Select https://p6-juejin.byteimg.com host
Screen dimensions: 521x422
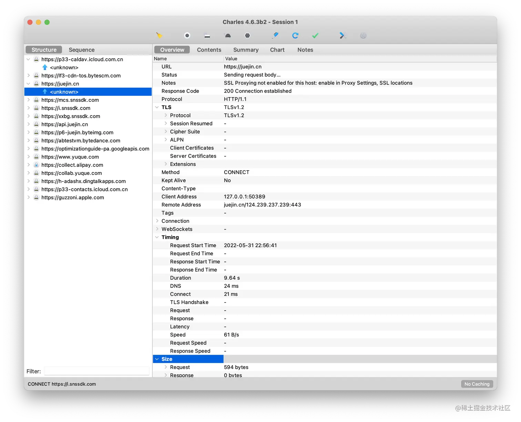click(x=77, y=132)
